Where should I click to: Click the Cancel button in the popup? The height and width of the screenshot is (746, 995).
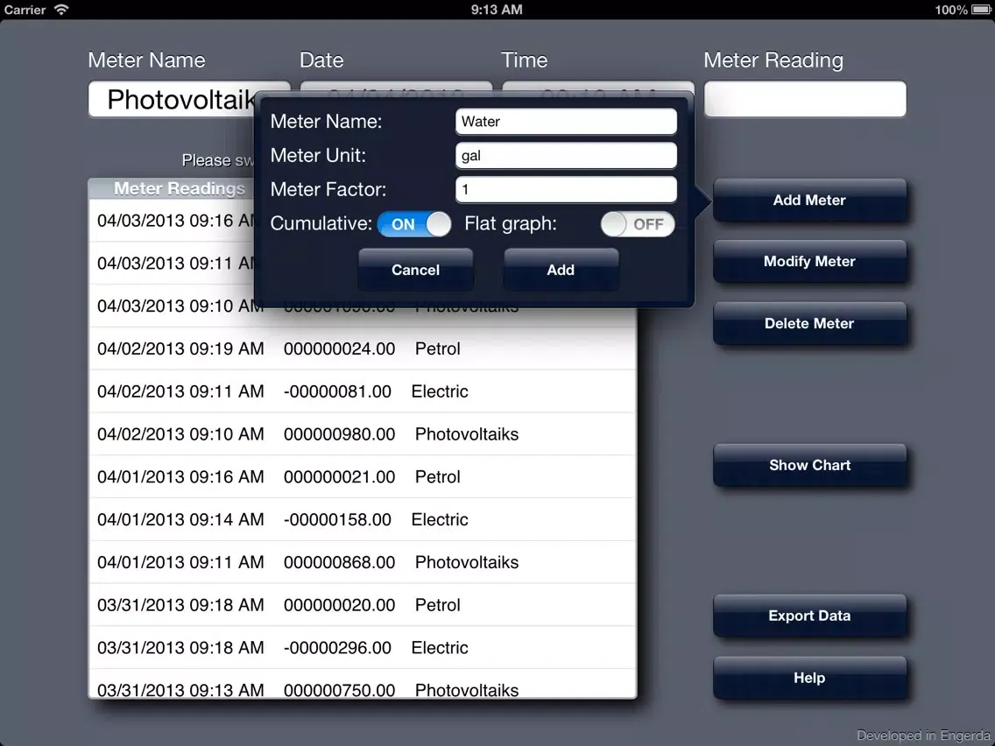(x=416, y=270)
